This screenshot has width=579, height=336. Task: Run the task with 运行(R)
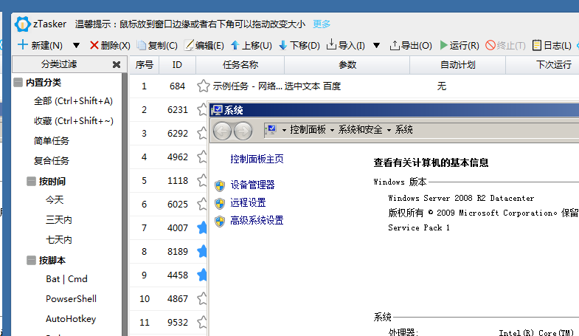460,45
